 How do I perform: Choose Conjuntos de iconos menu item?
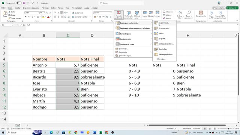(x=133, y=44)
